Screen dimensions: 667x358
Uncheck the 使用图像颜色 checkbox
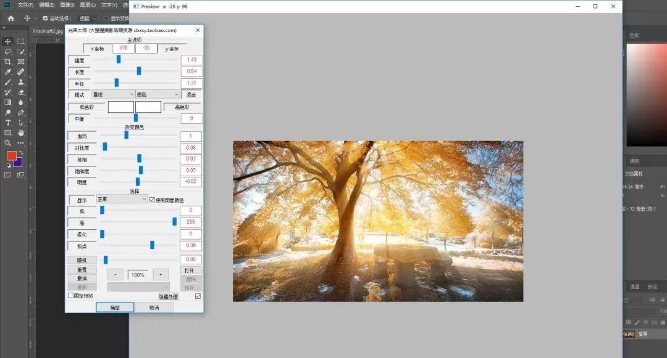153,200
